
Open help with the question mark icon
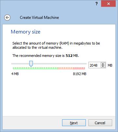click(96, 4)
